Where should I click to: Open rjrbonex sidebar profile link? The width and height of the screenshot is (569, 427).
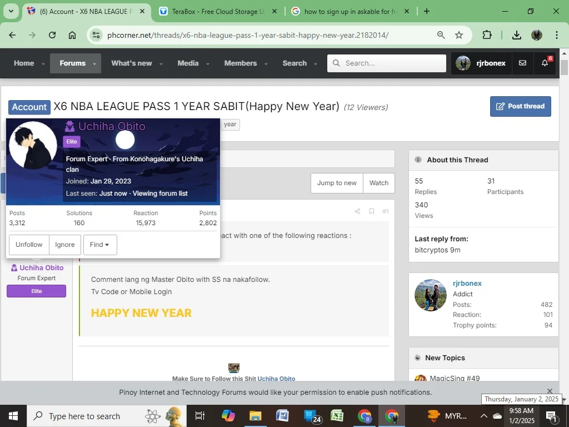click(467, 283)
